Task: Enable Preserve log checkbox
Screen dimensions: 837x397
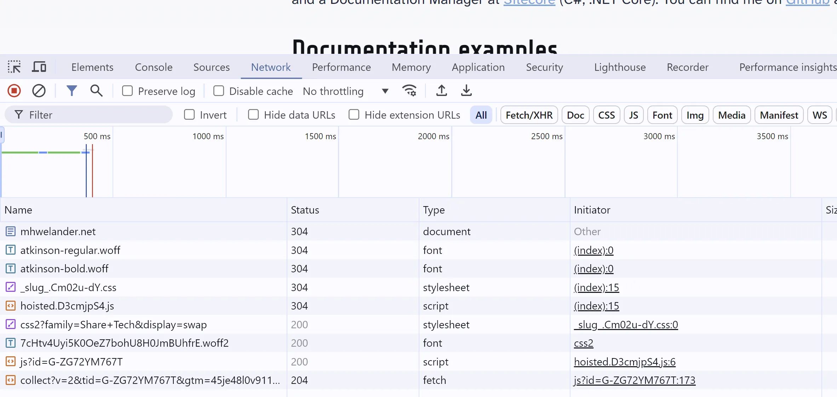Action: (127, 91)
